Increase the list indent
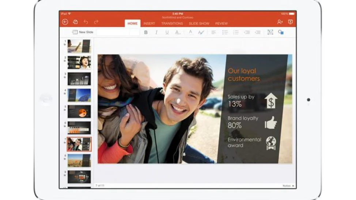The height and width of the screenshot is (200, 356). tap(257, 32)
